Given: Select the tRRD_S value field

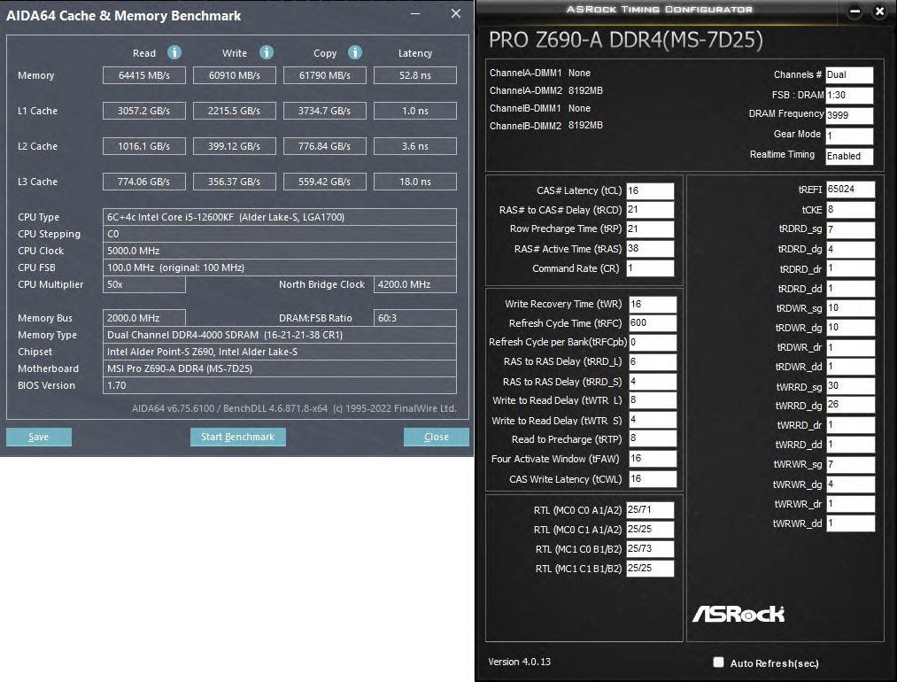Looking at the screenshot, I should [653, 382].
